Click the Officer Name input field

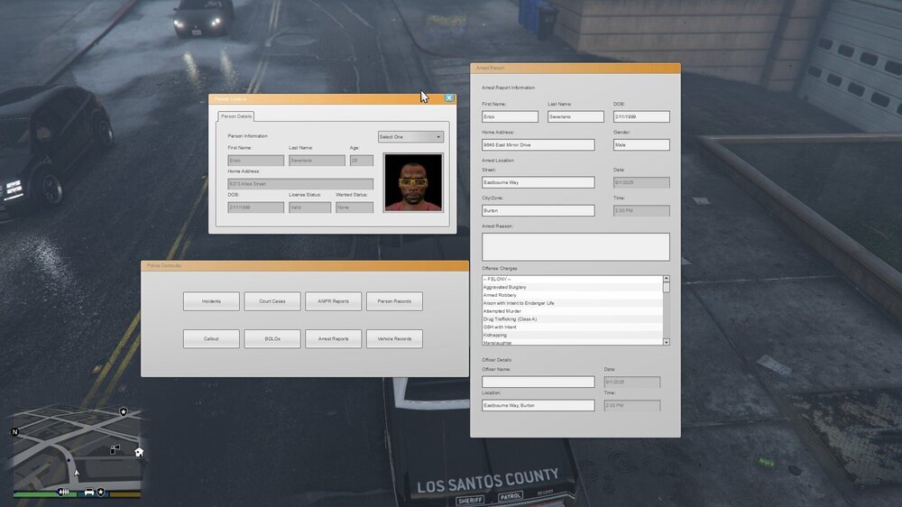click(x=538, y=383)
